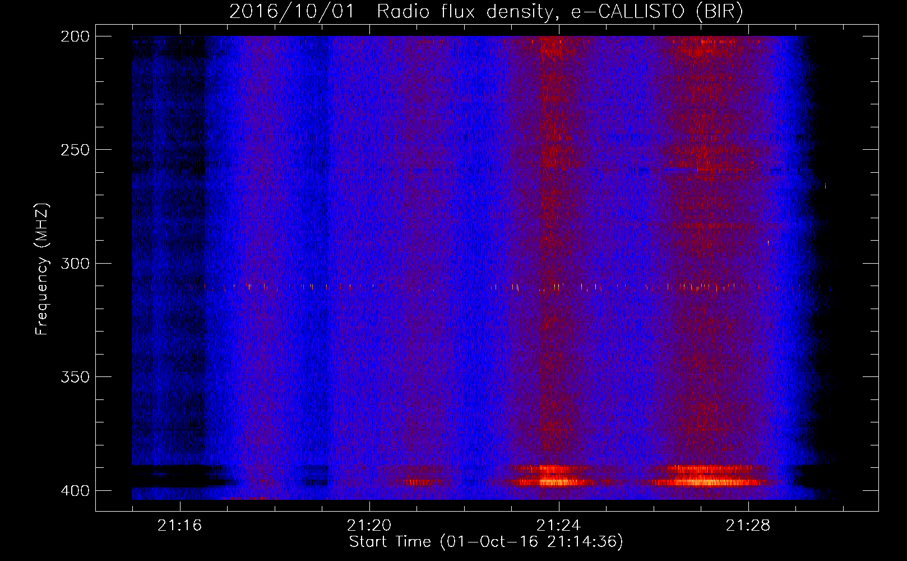The width and height of the screenshot is (907, 561).
Task: Click the 350 frequency tick label
Action: pyautogui.click(x=75, y=376)
